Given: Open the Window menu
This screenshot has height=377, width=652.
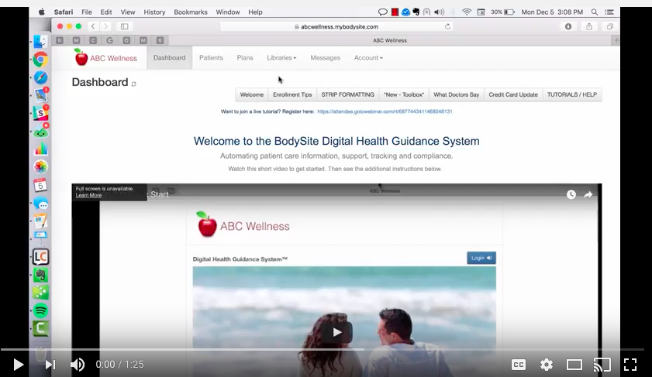Looking at the screenshot, I should click(x=228, y=12).
